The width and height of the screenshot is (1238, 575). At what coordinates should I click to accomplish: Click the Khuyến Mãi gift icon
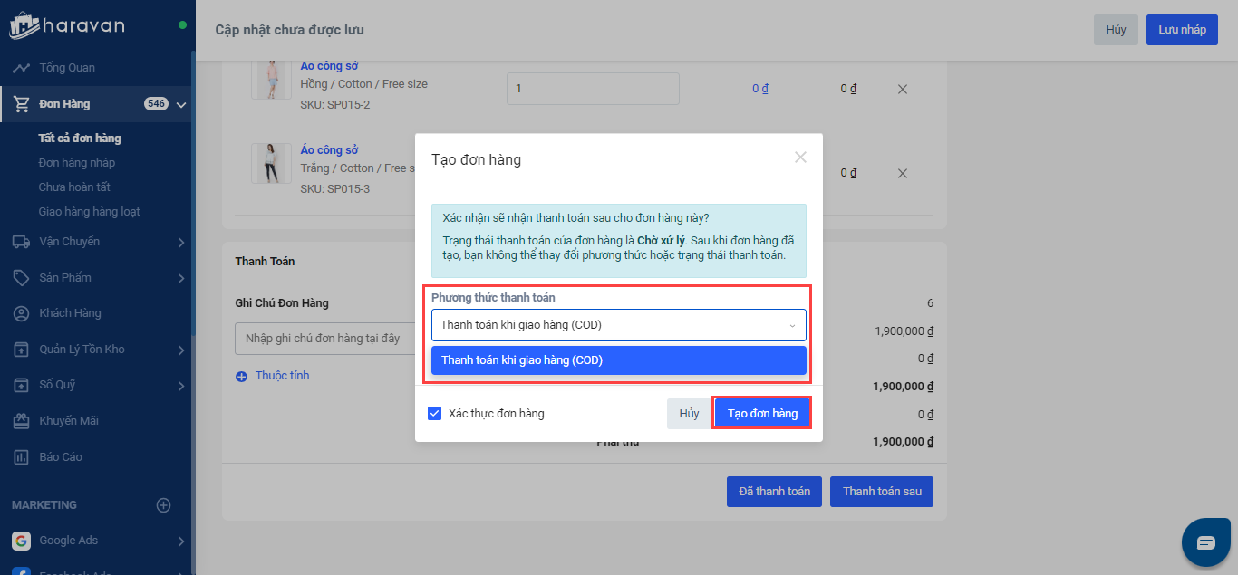pyautogui.click(x=21, y=421)
